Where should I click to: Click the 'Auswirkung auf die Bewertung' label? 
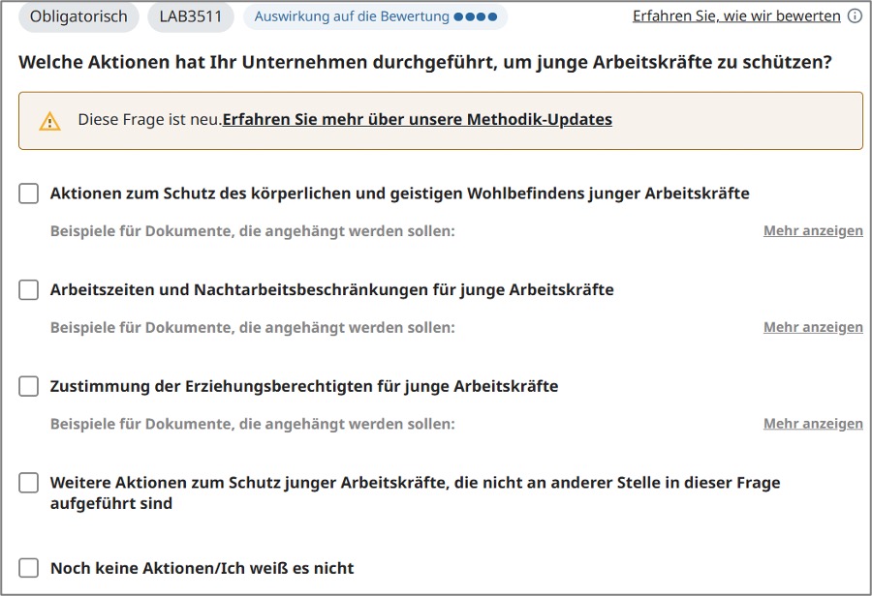(x=352, y=16)
